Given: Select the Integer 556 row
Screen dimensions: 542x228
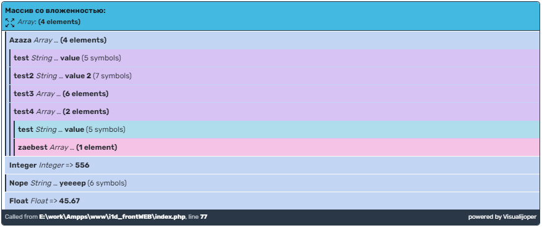Looking at the screenshot, I should (273, 165).
